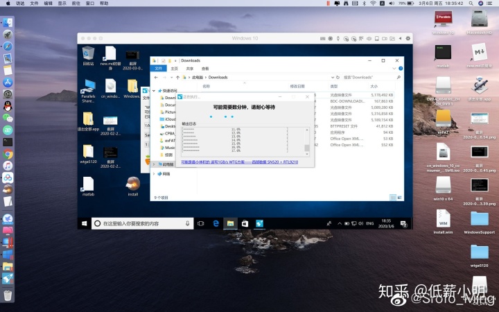Switch to the 查看 ribbon tab

coord(205,69)
